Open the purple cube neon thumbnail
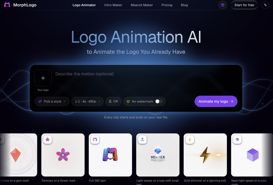 (252, 155)
